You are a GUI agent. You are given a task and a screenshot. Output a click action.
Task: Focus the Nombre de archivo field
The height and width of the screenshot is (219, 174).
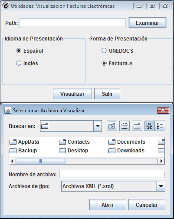(x=112, y=174)
